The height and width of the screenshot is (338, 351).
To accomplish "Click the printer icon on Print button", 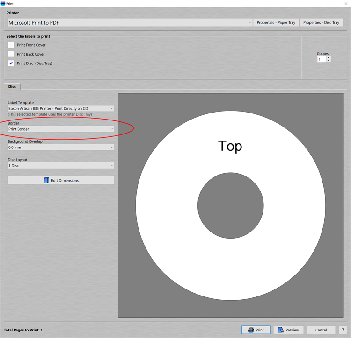I will pyautogui.click(x=251, y=330).
